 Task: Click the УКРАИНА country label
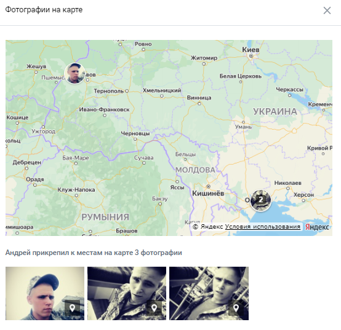[275, 112]
